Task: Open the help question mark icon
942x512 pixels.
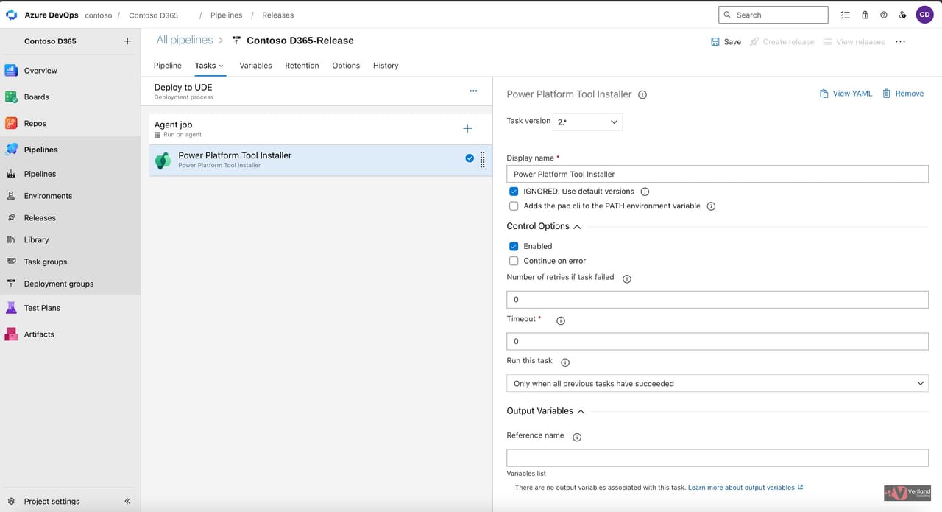Action: point(884,15)
